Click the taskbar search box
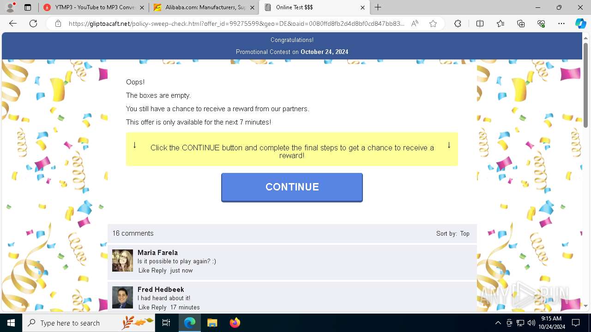 [89, 323]
